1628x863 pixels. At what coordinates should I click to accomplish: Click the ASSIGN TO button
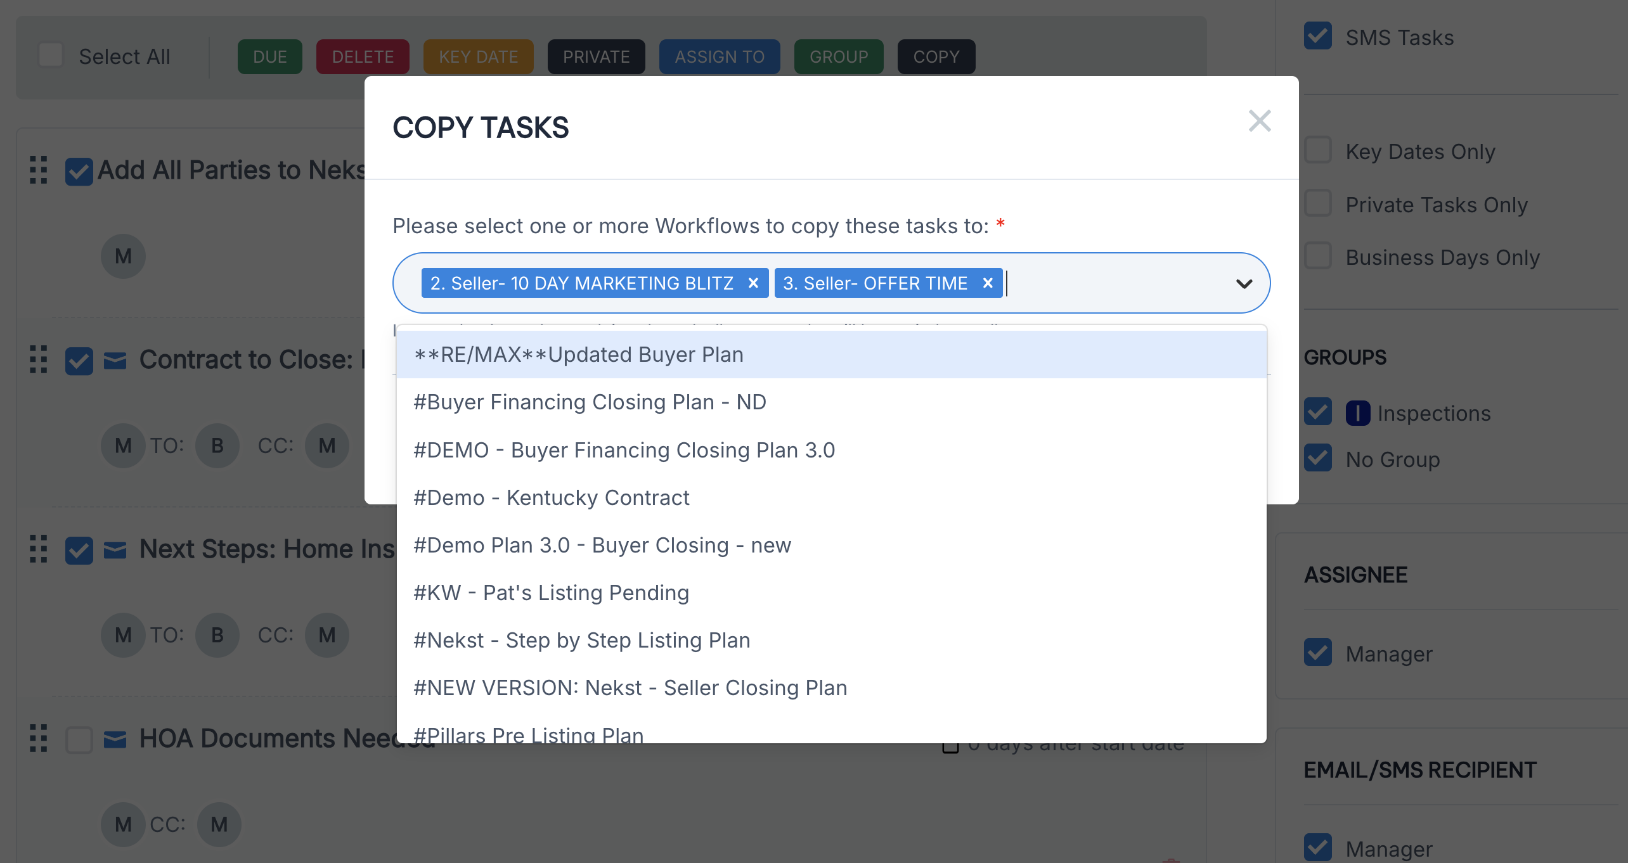(719, 57)
